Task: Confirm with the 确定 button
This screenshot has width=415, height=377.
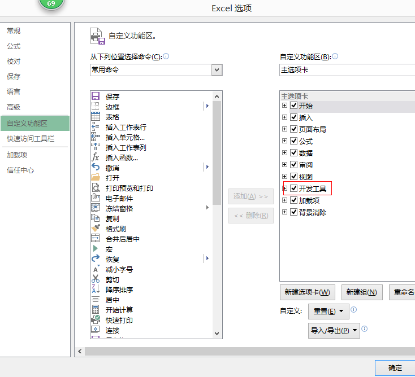Action: tap(395, 368)
